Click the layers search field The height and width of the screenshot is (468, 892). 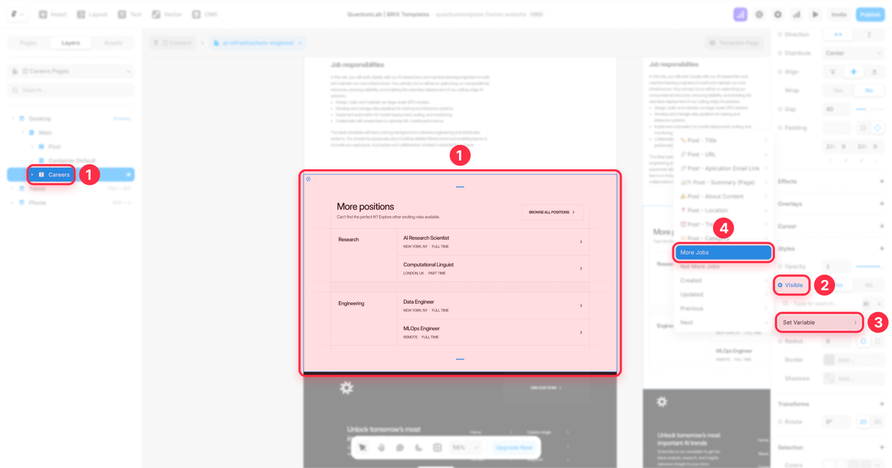point(70,90)
